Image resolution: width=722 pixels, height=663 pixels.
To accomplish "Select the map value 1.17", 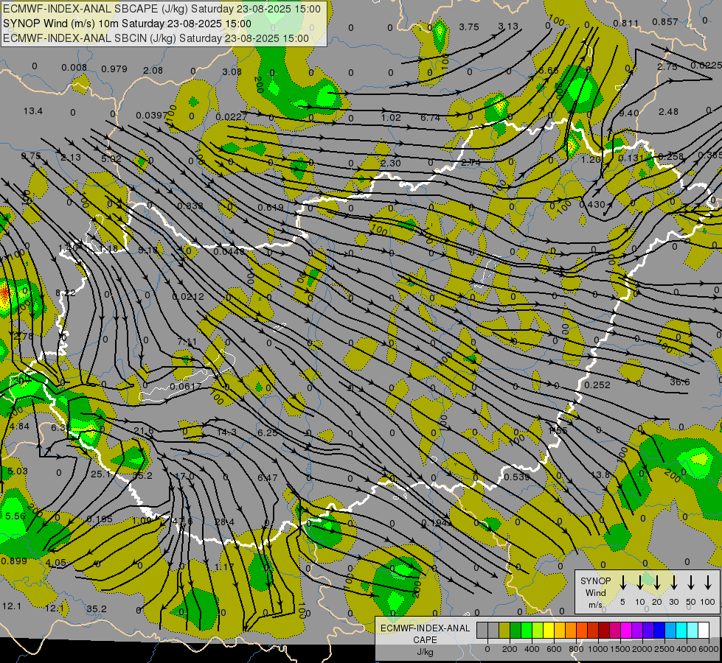I will [224, 566].
